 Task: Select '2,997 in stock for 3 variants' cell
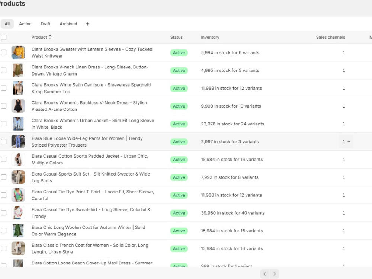[230, 142]
